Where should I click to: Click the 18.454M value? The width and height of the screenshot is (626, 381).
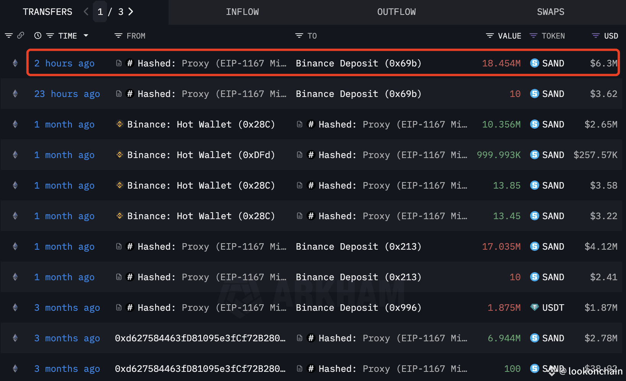(x=501, y=63)
